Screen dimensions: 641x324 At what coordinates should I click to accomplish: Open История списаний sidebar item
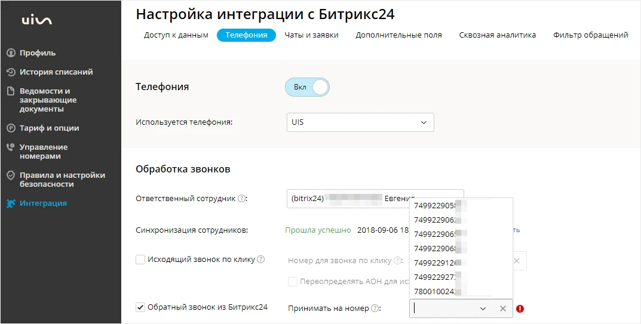[56, 72]
